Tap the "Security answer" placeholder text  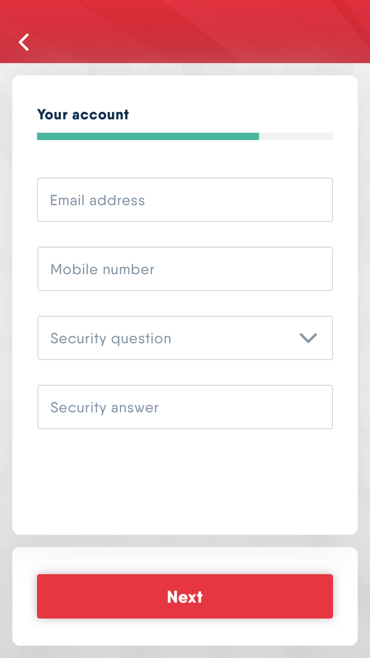pyautogui.click(x=105, y=407)
